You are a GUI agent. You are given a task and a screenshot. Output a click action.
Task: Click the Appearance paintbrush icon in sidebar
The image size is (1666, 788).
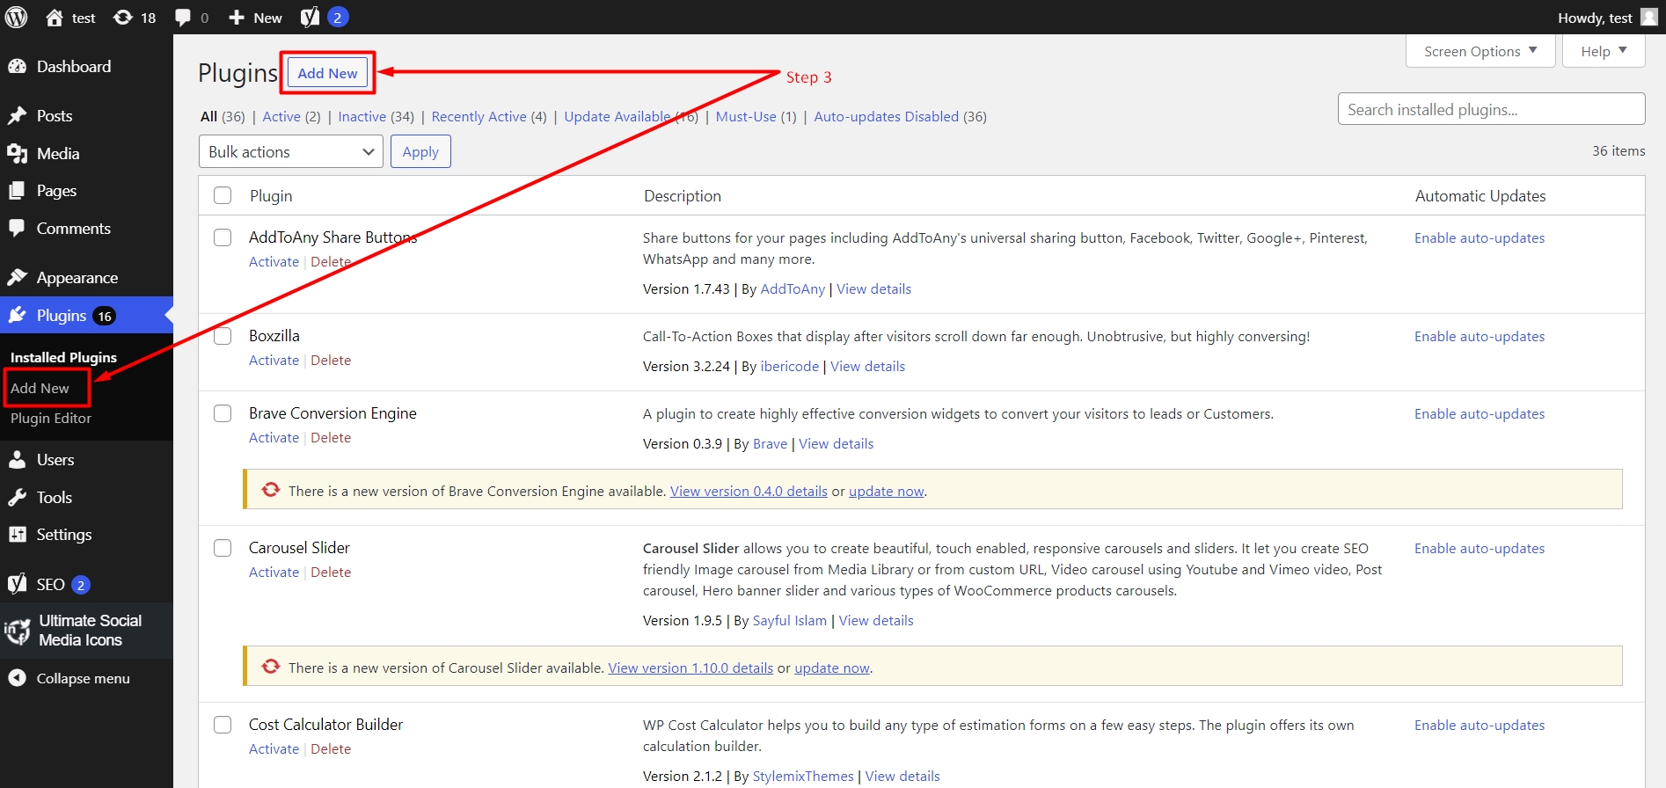tap(17, 278)
